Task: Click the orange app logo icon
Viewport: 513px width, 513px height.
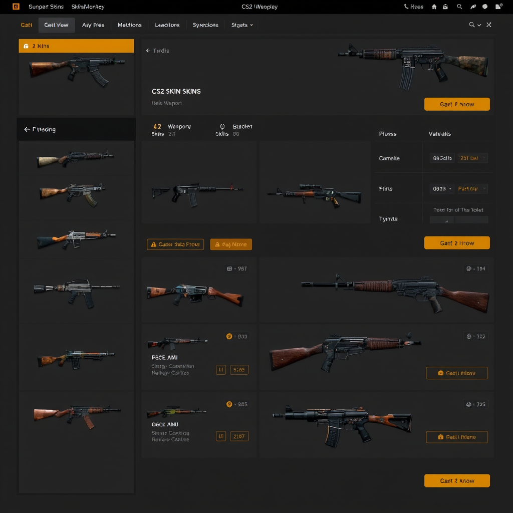Action: pyautogui.click(x=16, y=7)
